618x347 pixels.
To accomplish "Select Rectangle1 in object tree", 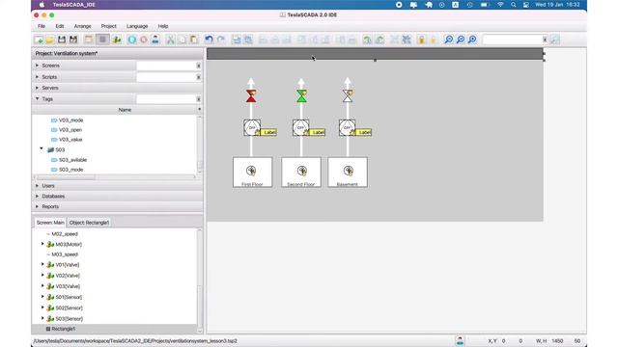I will click(x=63, y=329).
